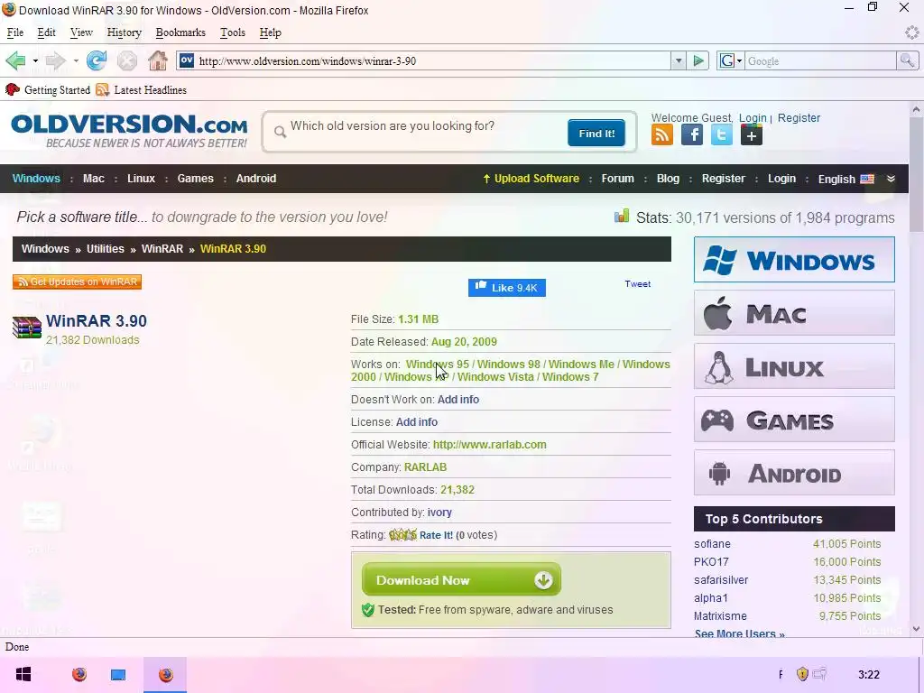Open the Forward button history dropdown arrow
The height and width of the screenshot is (693, 924).
[x=76, y=60]
